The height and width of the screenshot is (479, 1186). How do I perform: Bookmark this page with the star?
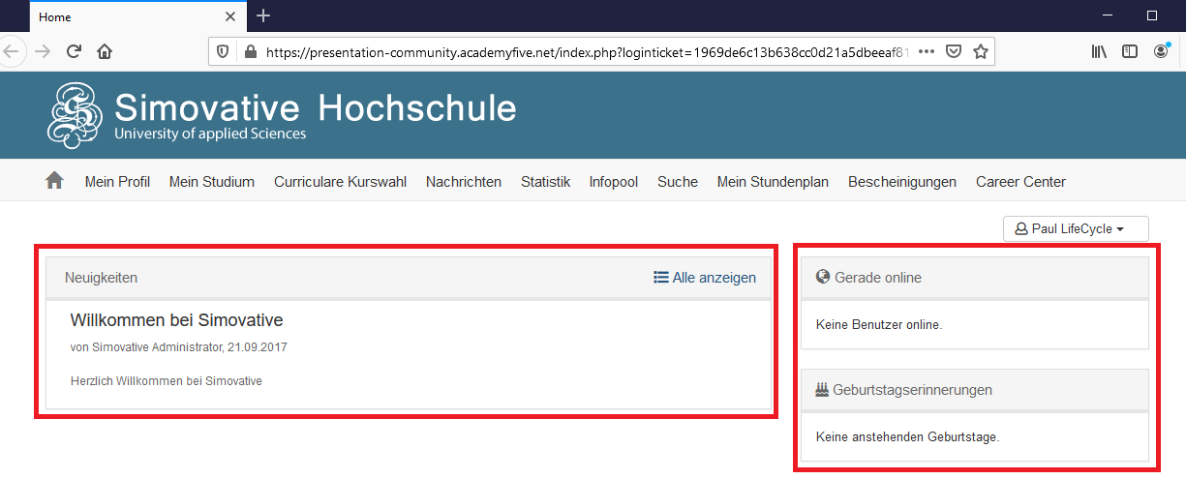coord(981,51)
